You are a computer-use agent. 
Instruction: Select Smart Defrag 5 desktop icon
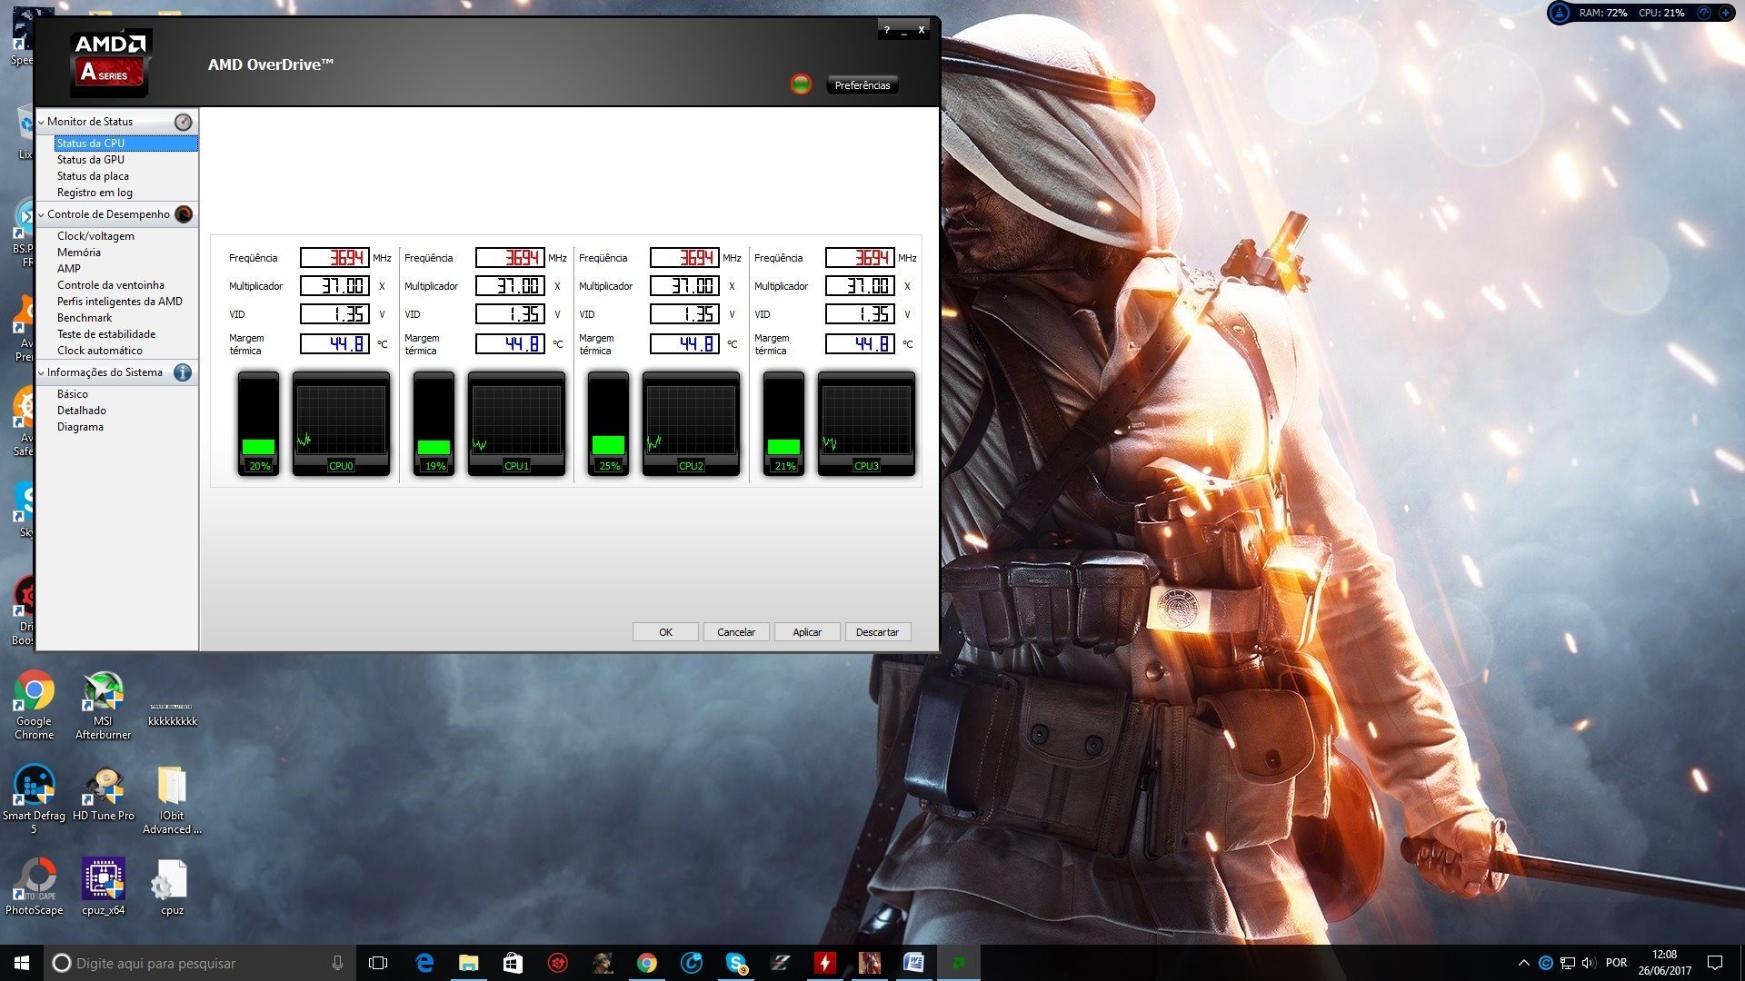[x=34, y=798]
